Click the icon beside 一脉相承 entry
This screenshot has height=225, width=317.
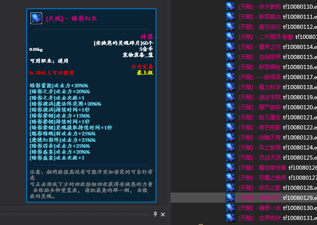point(230,77)
